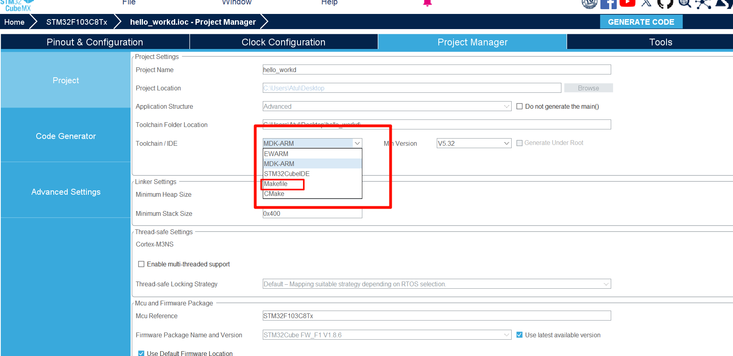The width and height of the screenshot is (733, 356).
Task: Click the 'Thread-safe Locking Strategy' label
Action: pos(176,284)
